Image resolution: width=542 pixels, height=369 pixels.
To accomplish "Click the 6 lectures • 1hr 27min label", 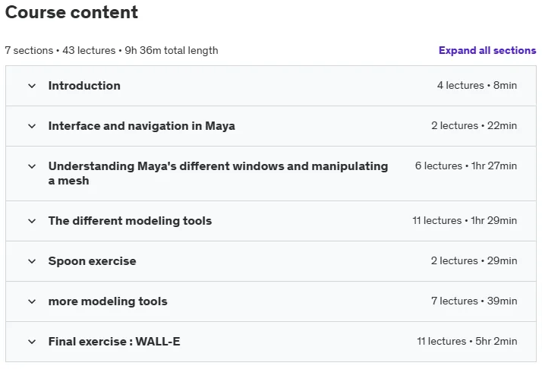I will (x=466, y=166).
